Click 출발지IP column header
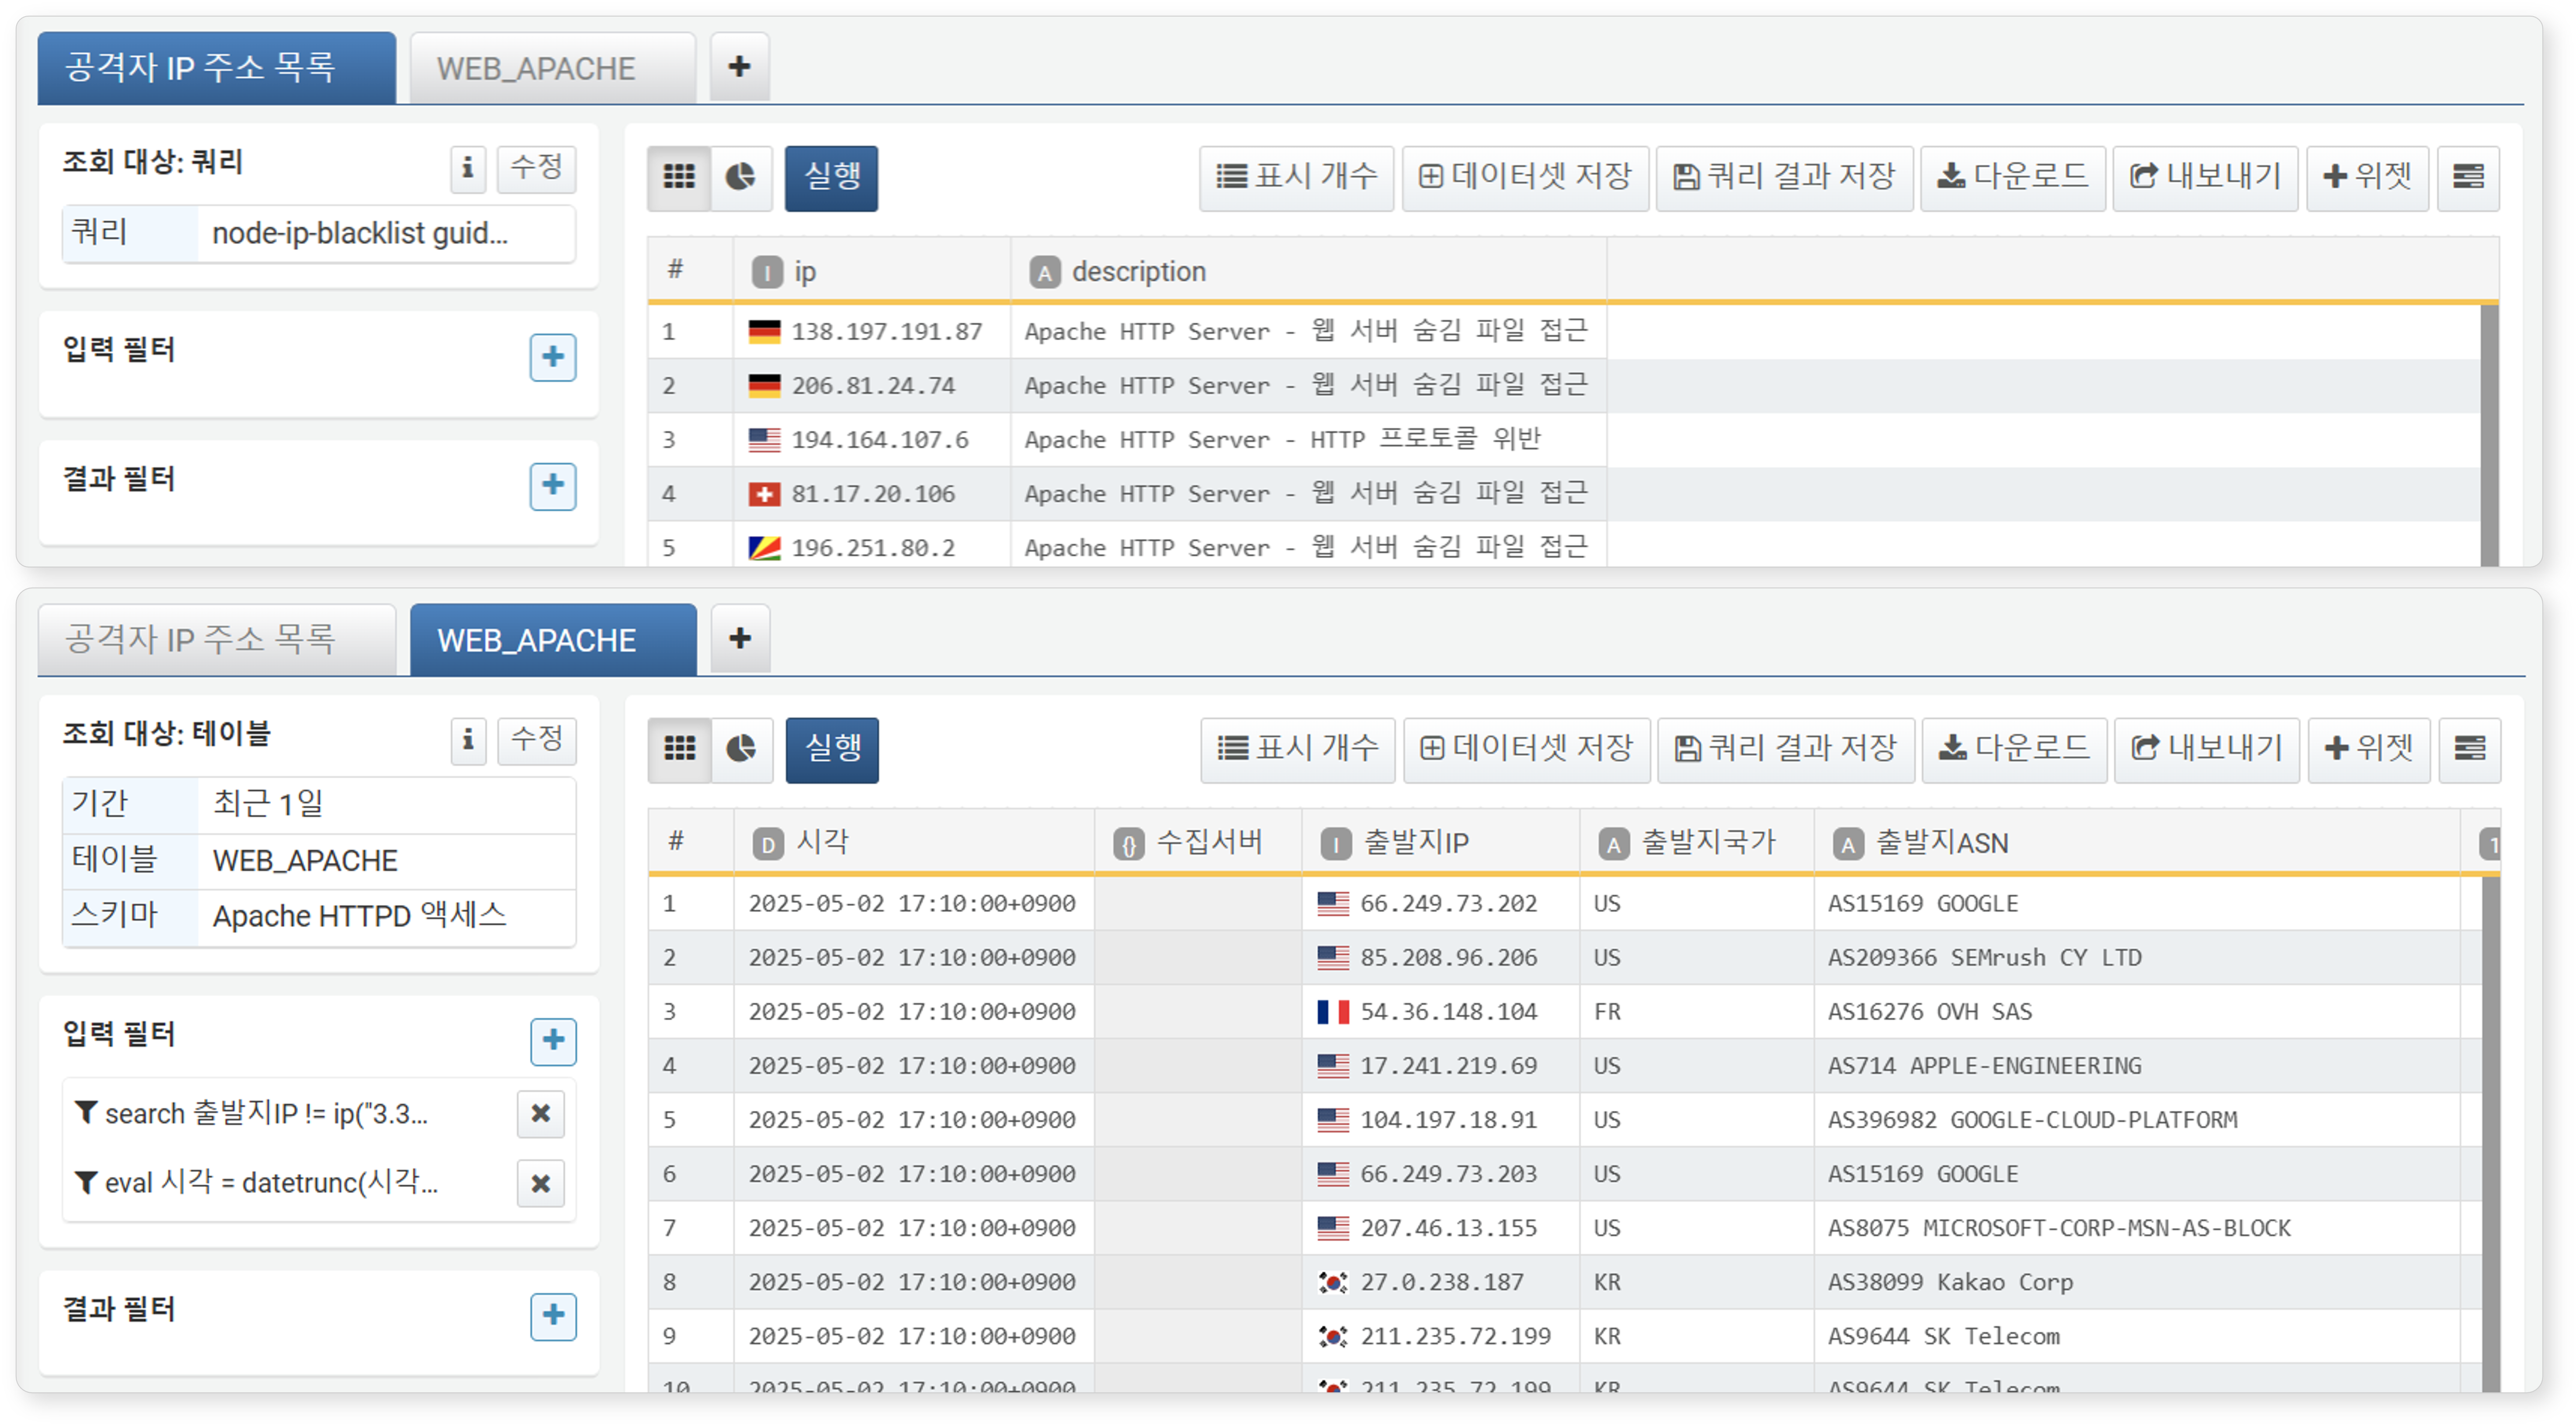This screenshot has height=1426, width=2576. coord(1441,843)
